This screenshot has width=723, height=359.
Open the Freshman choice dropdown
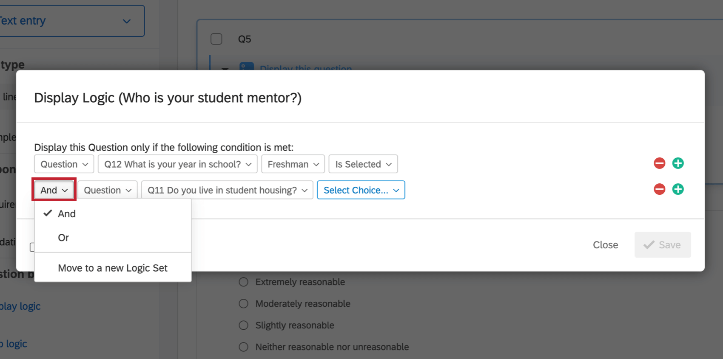(x=293, y=164)
